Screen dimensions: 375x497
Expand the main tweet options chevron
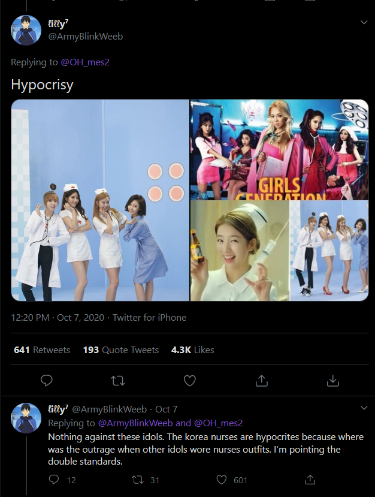tap(364, 22)
